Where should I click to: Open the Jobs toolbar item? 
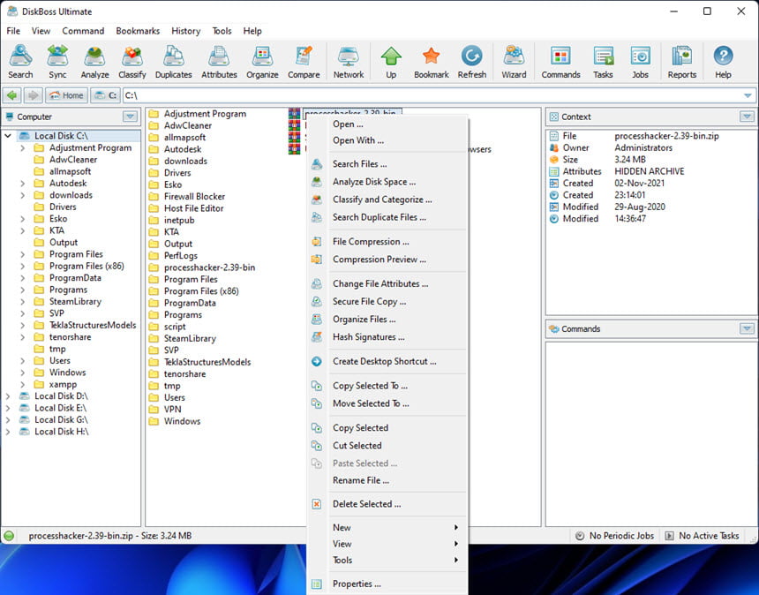click(640, 61)
